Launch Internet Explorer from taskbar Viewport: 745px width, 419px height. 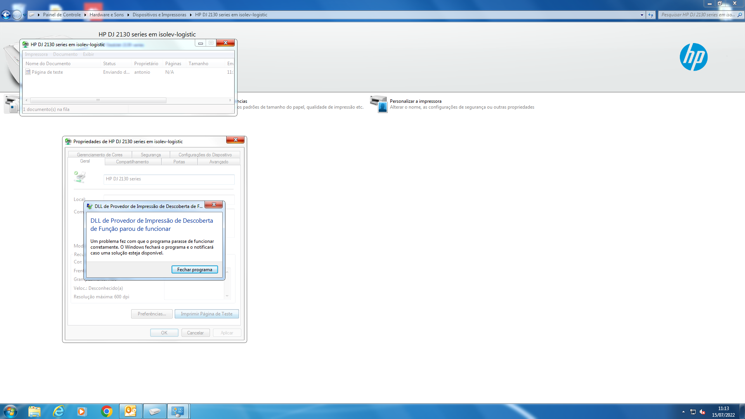[x=59, y=411]
